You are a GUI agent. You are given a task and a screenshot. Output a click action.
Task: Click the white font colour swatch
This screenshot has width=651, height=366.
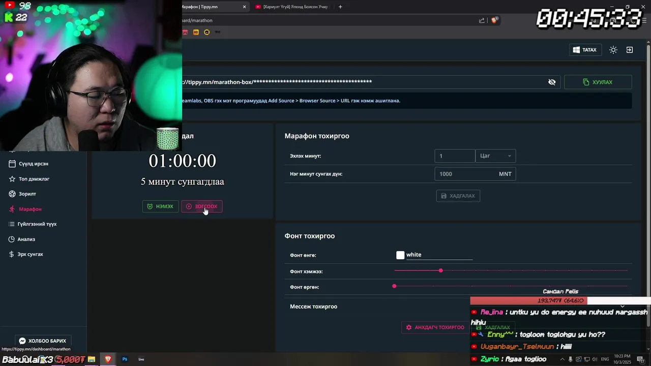pos(400,255)
